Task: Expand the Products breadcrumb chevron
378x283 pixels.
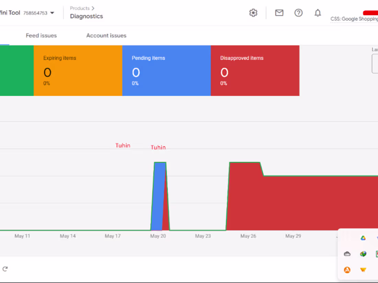Action: [x=93, y=8]
